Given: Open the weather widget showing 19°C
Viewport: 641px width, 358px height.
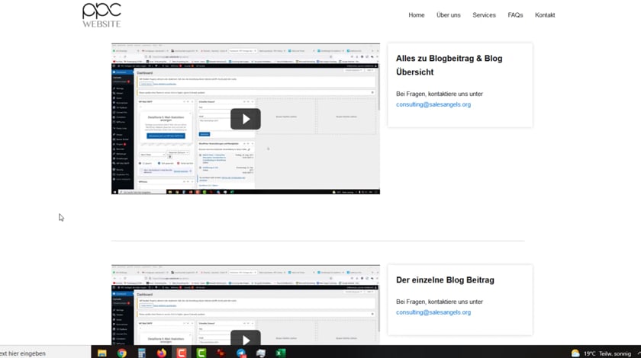Looking at the screenshot, I should (601, 353).
